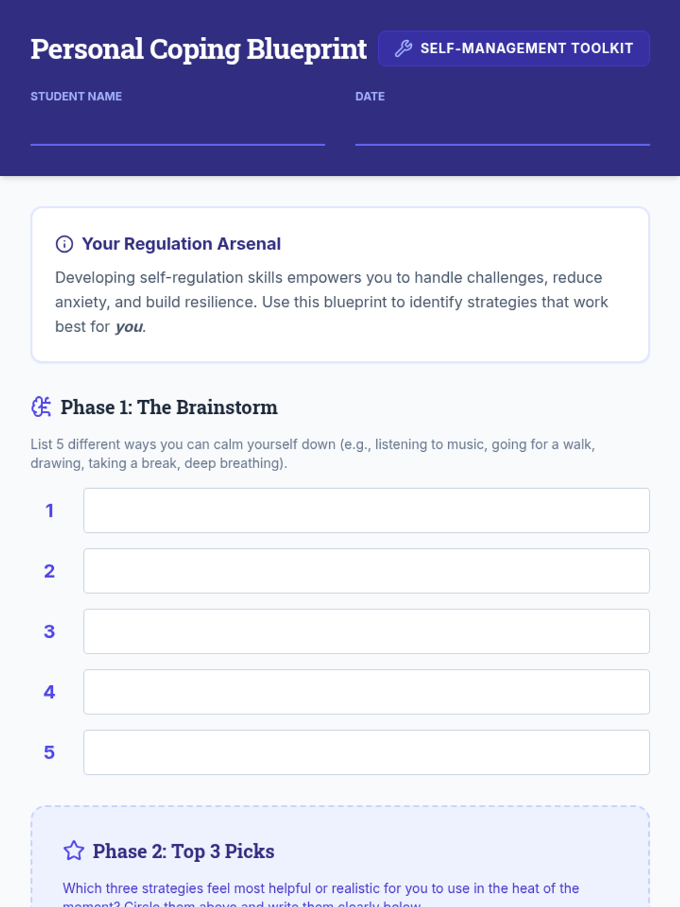Focus the Student Name field

pos(177,129)
